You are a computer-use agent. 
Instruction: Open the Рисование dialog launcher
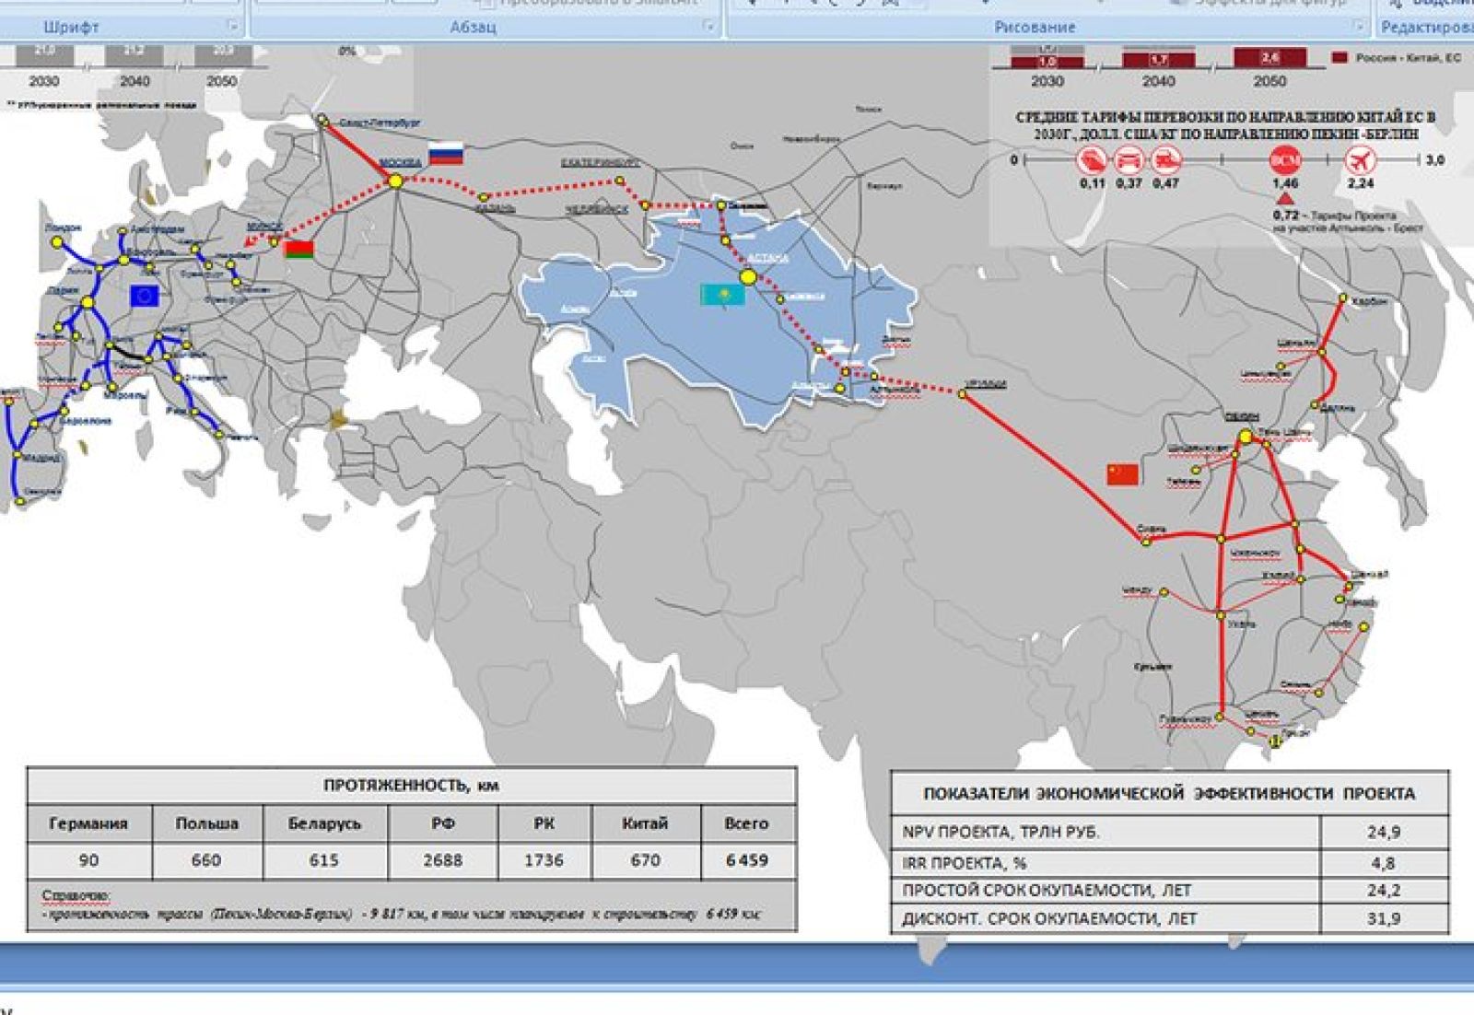tap(1361, 26)
